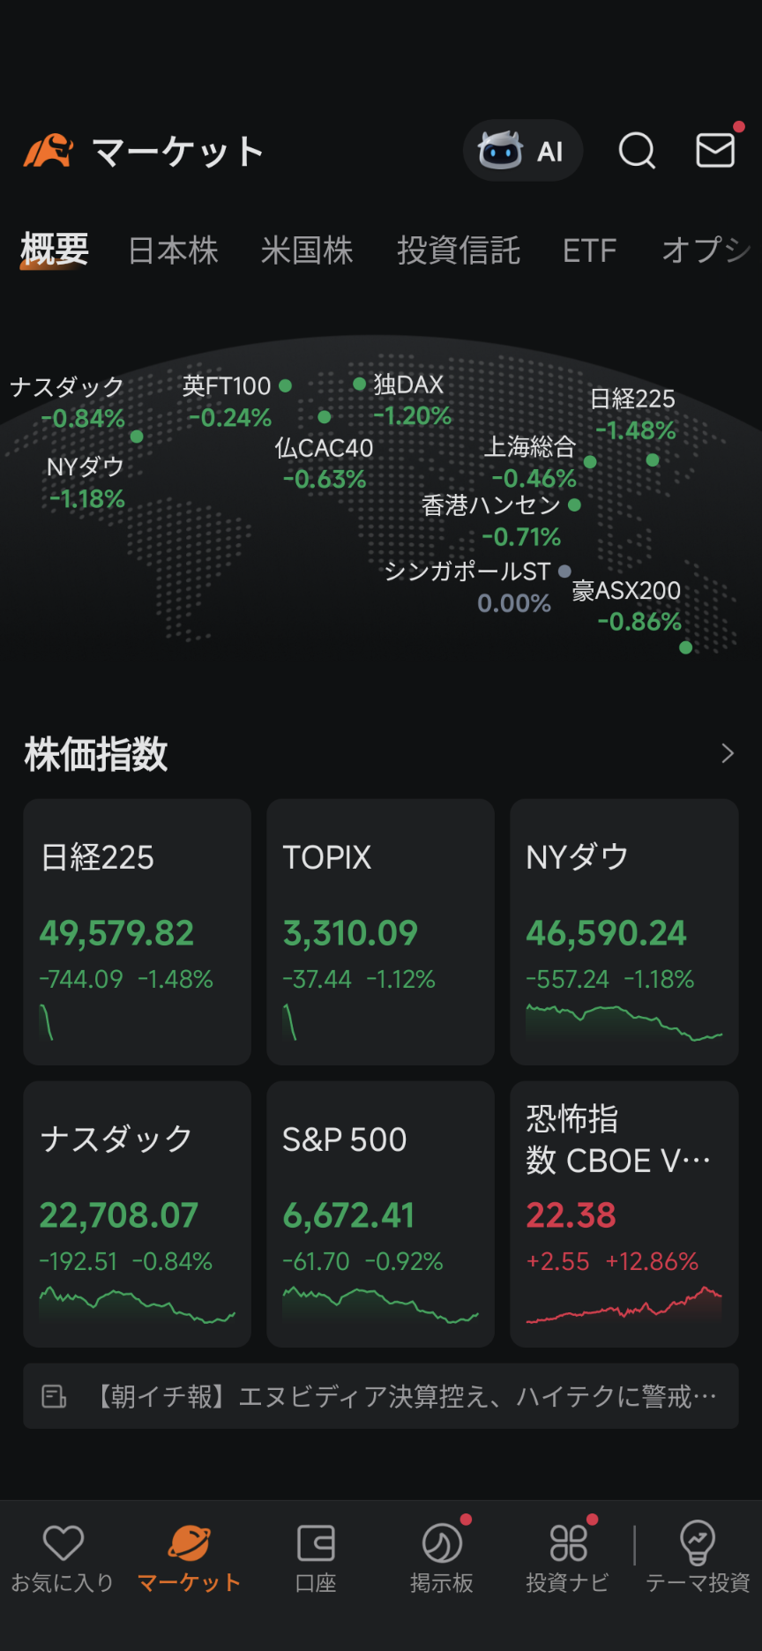
Task: Open the 掲示板 icon
Action: click(x=442, y=1543)
